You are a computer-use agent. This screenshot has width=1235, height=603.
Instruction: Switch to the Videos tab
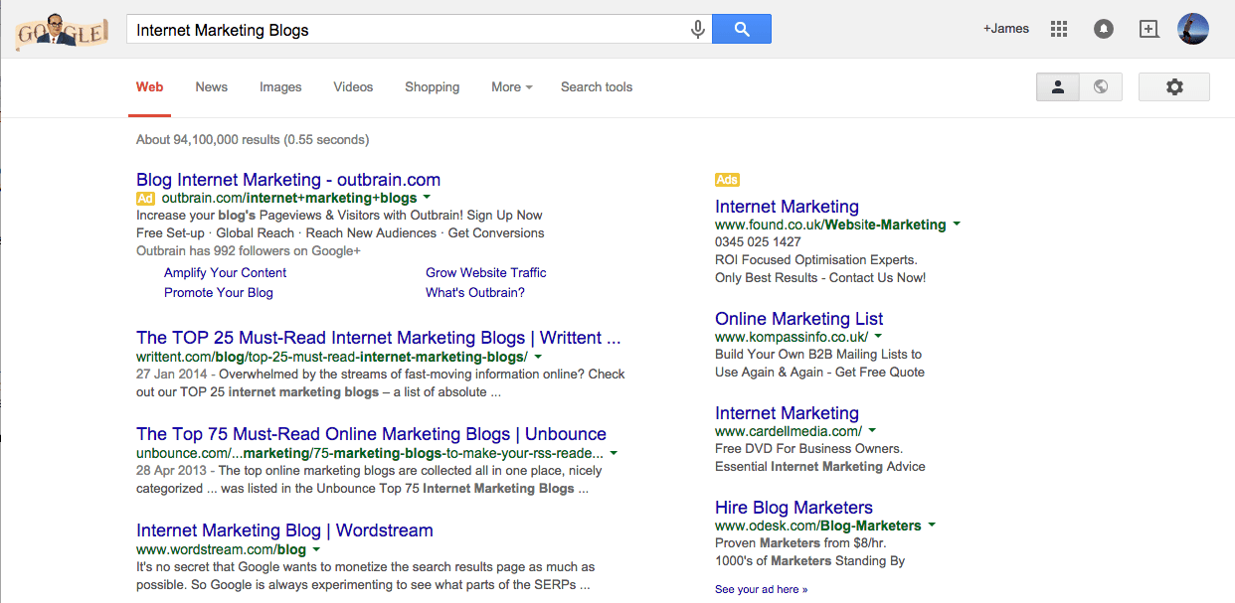pos(353,87)
